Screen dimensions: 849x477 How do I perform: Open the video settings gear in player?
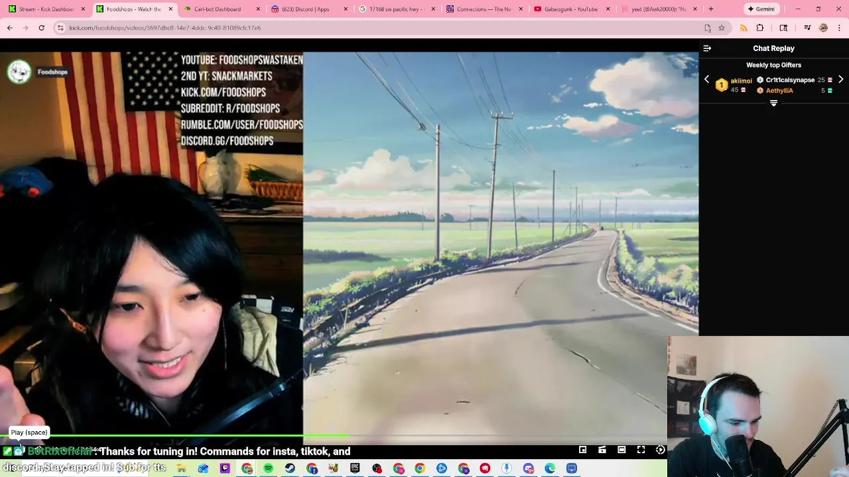[x=661, y=450]
